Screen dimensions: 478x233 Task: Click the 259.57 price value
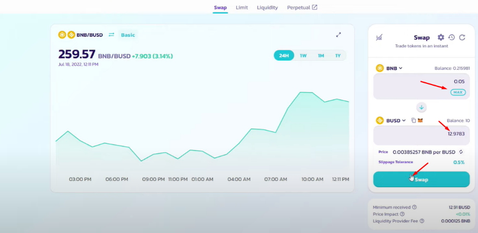pos(77,55)
